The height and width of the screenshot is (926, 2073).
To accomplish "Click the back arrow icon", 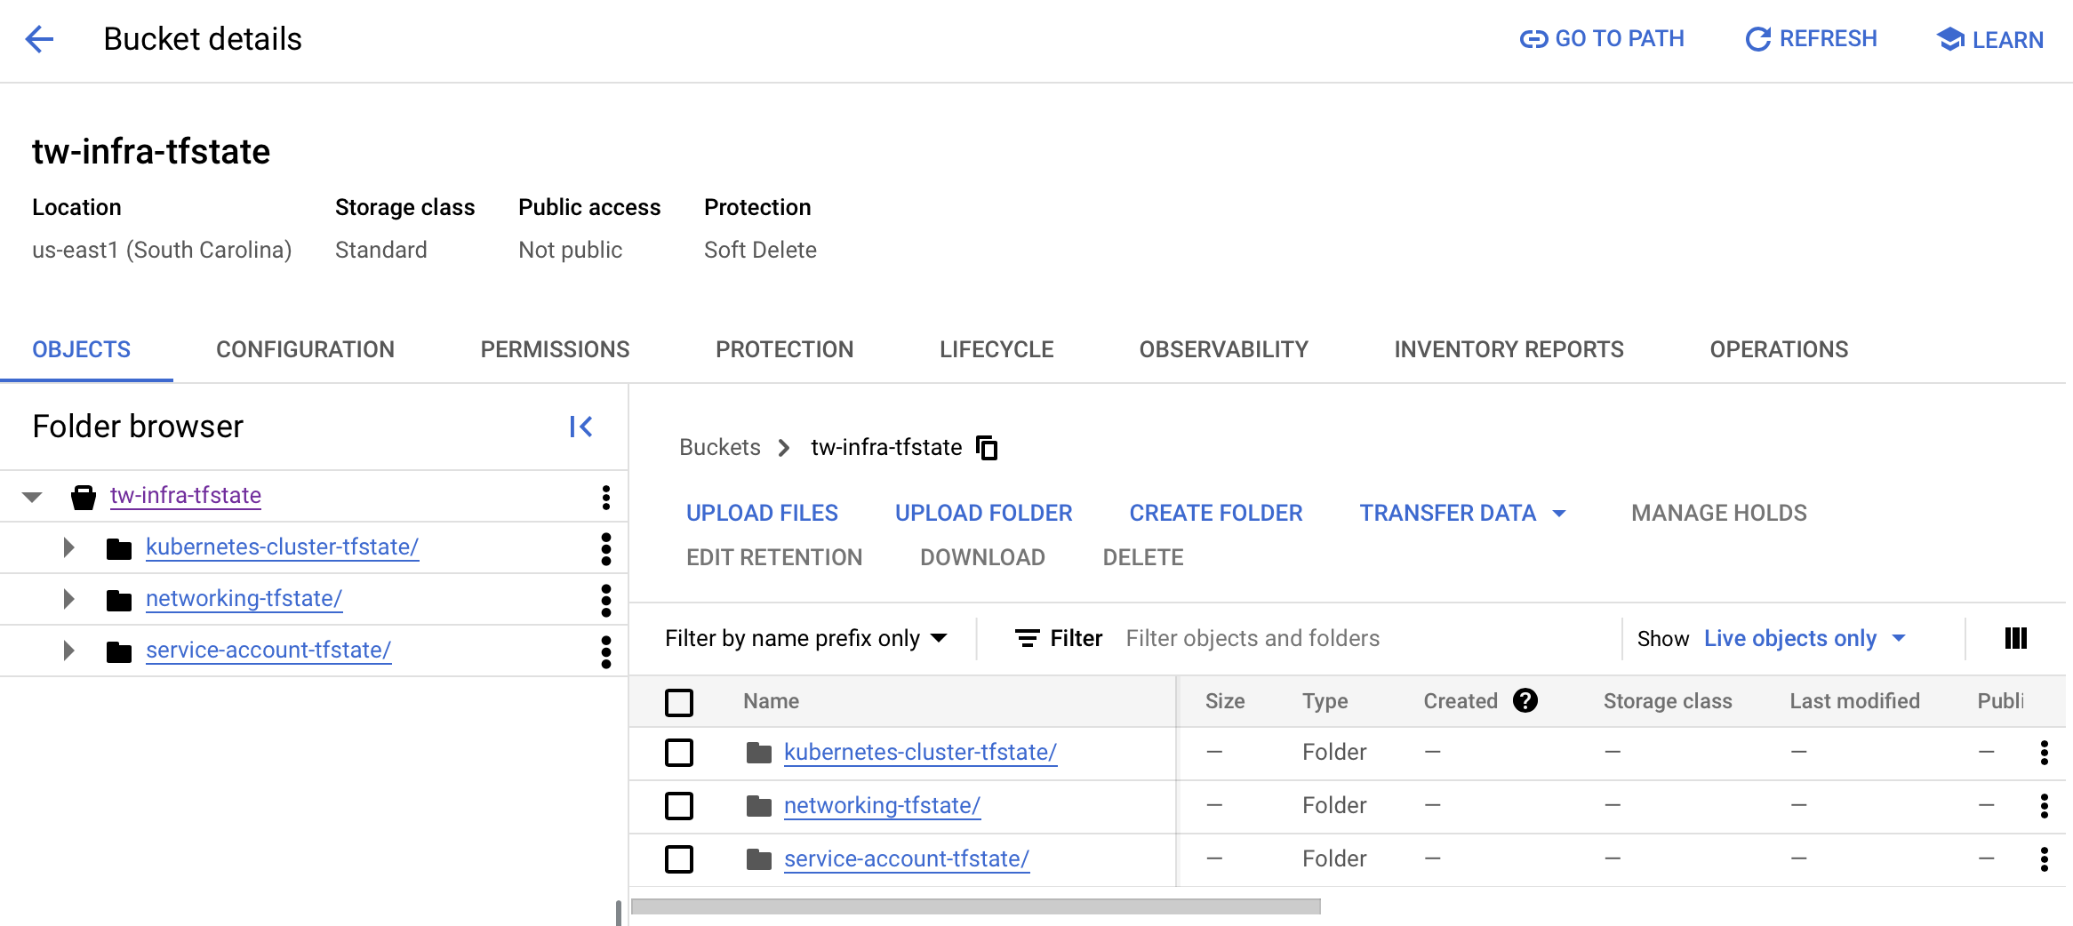I will point(39,39).
